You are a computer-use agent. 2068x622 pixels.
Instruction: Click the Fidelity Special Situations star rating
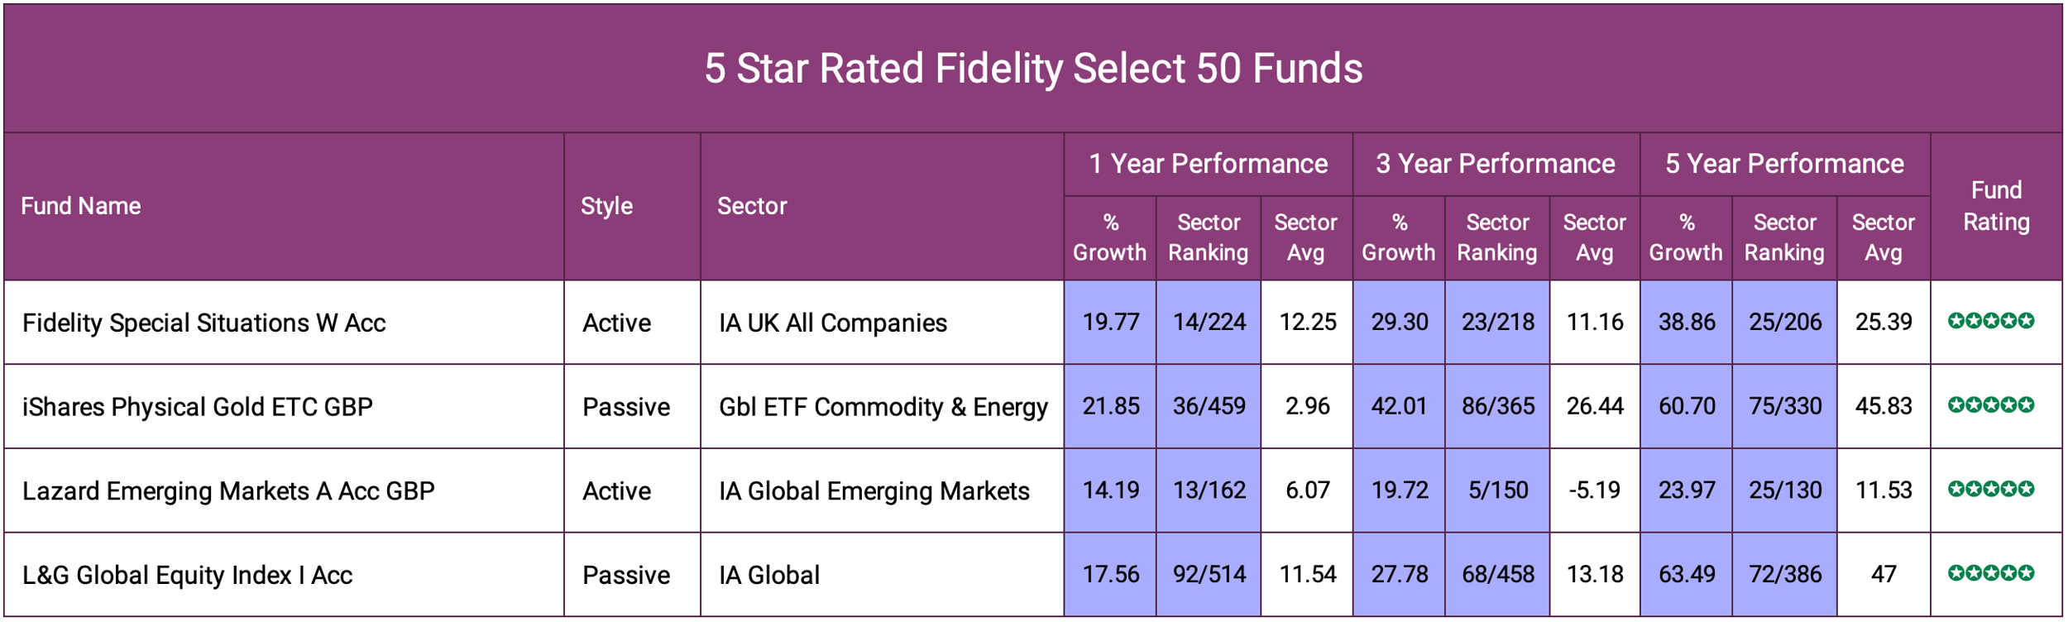[x=1990, y=321]
